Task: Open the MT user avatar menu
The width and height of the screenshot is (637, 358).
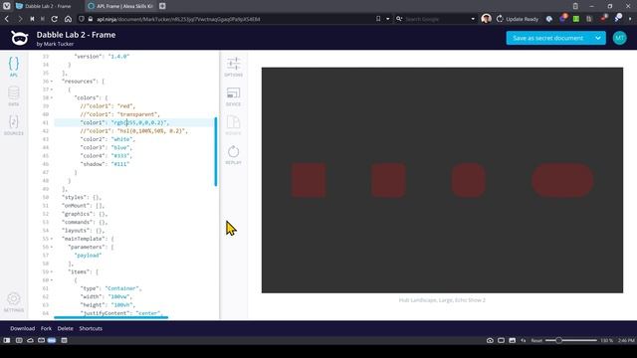Action: click(619, 38)
